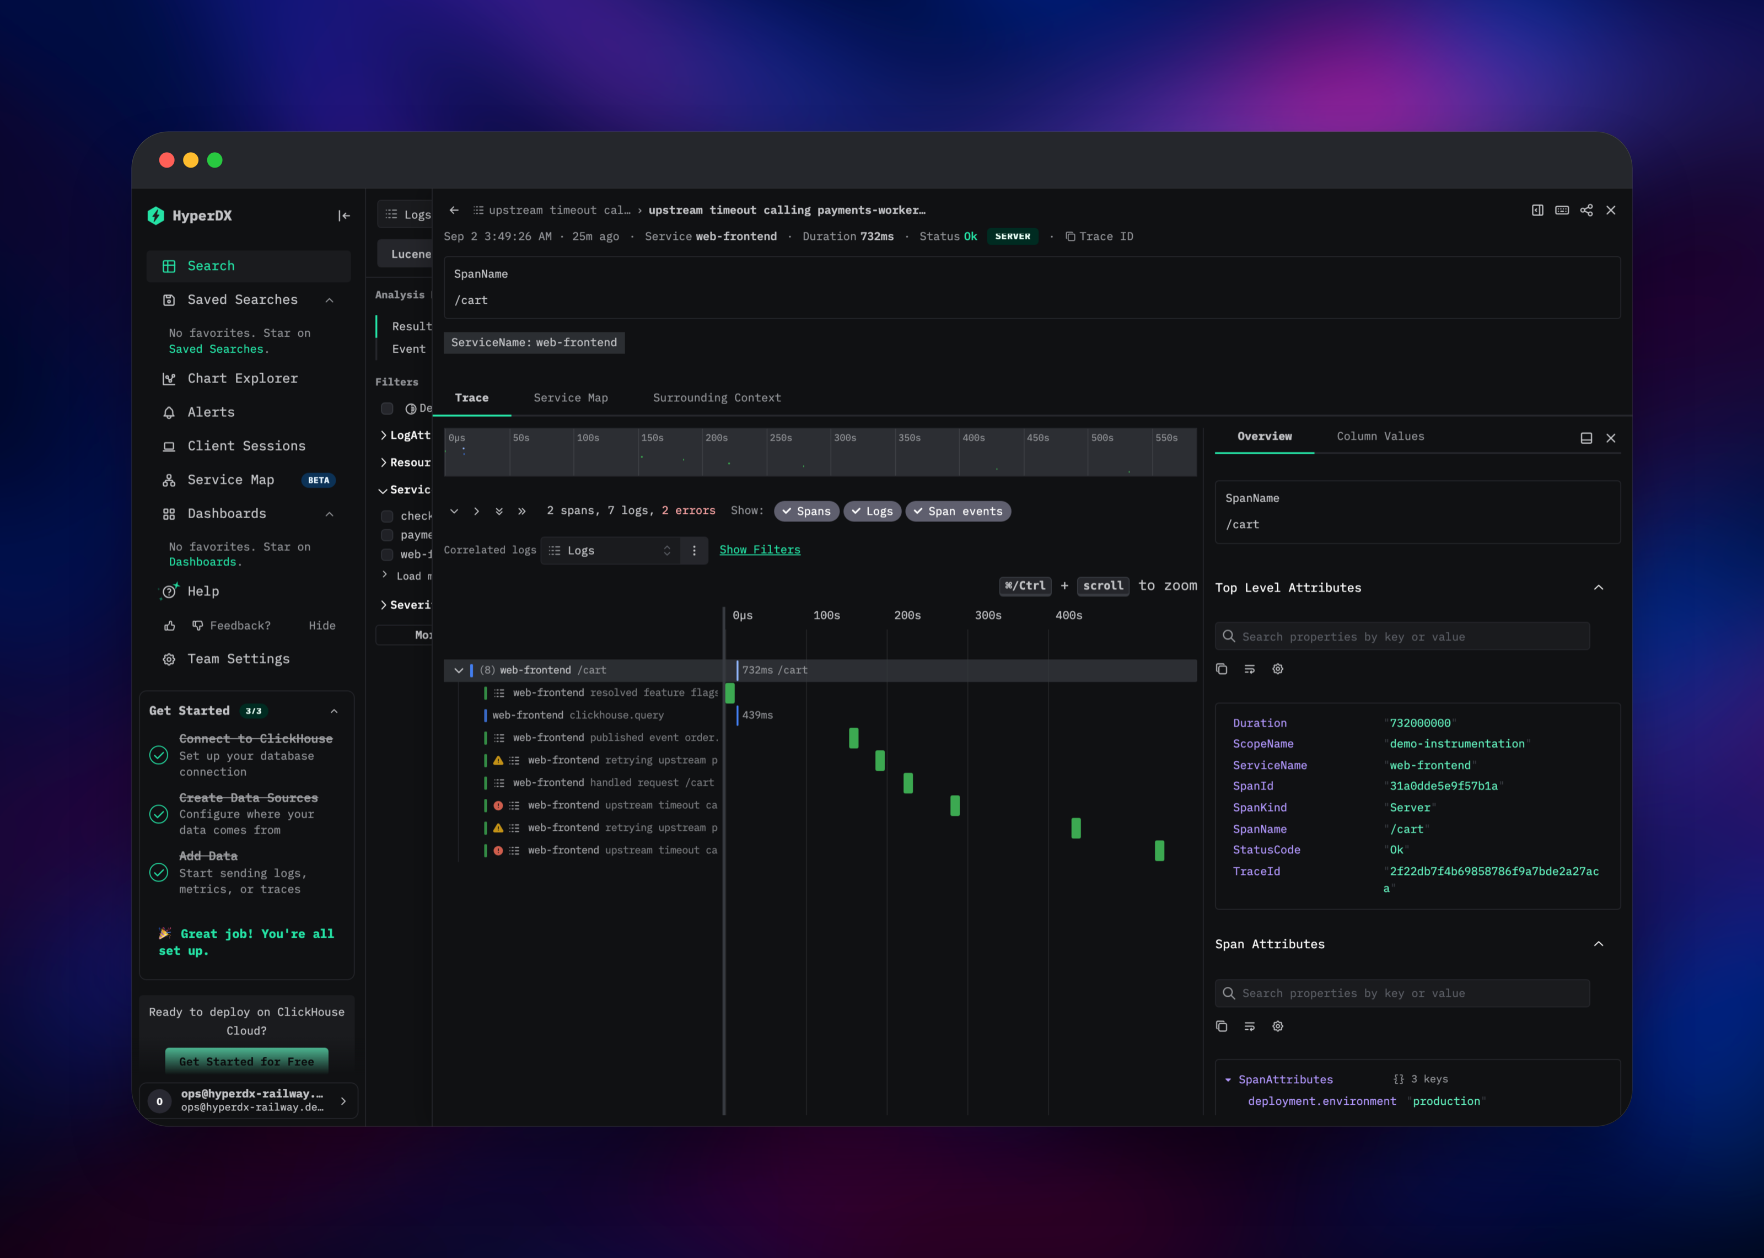Expand all trace rows with double chevron down

[499, 511]
